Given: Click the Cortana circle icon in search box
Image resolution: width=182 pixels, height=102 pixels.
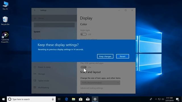Looking at the screenshot, I should coord(10,99).
